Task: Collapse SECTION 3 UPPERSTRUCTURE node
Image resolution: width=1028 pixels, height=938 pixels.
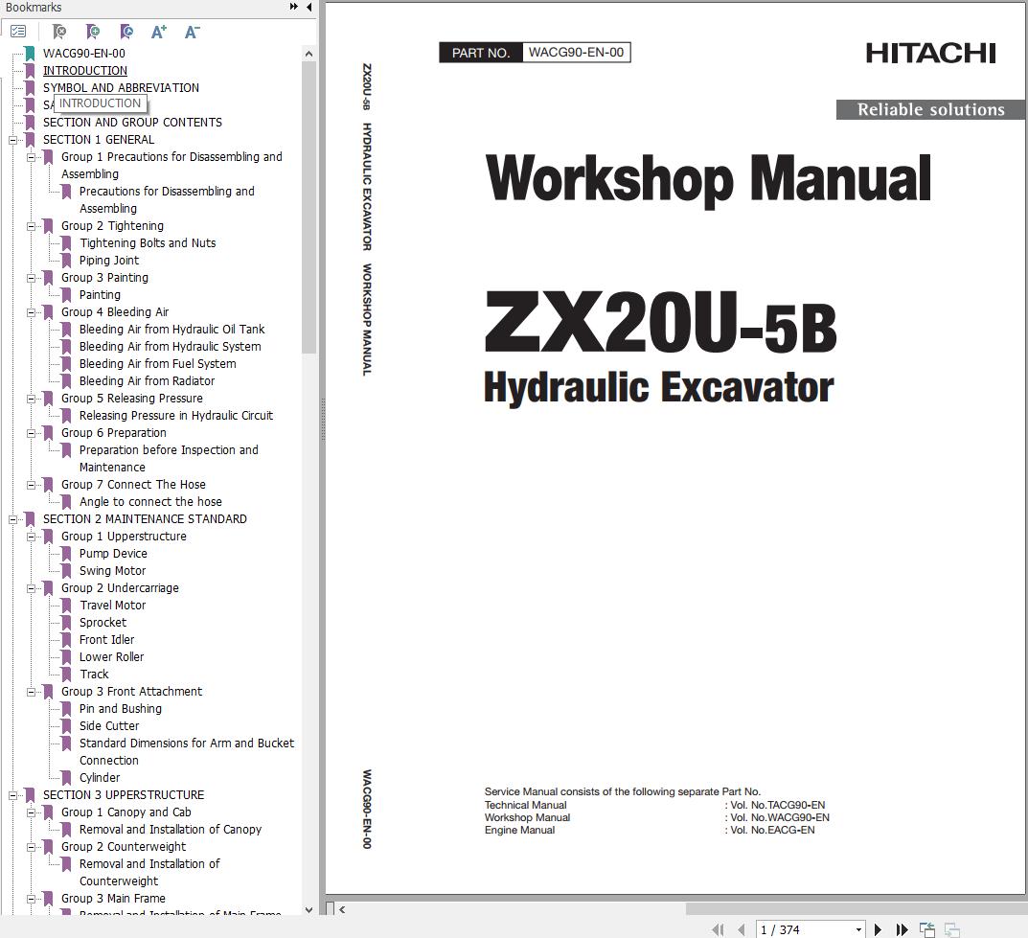Action: 12,795
